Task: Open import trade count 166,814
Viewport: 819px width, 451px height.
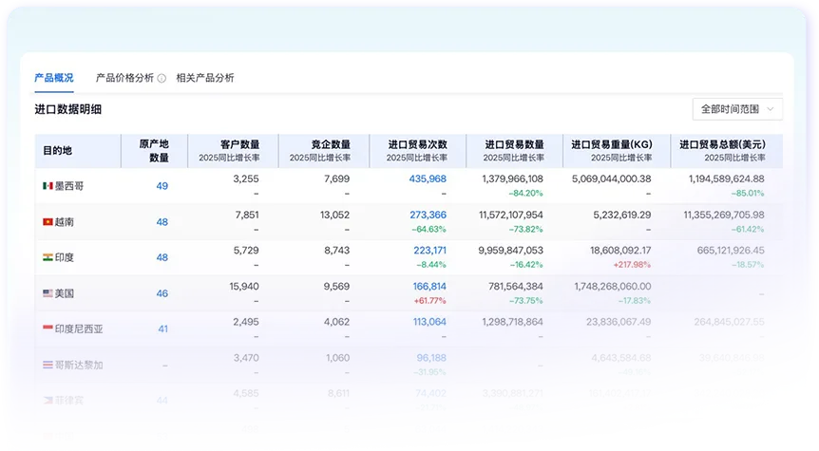Action: pos(429,286)
